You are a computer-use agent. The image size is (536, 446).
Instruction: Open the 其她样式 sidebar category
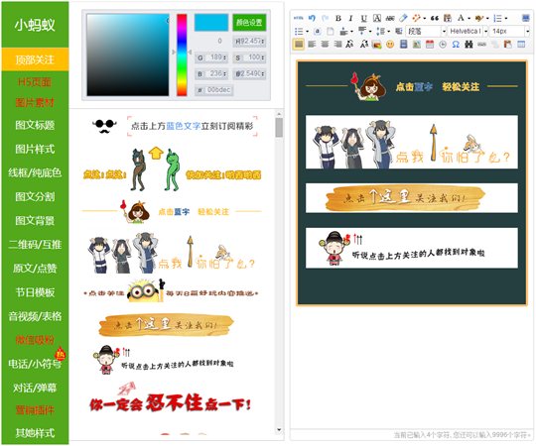tap(35, 433)
